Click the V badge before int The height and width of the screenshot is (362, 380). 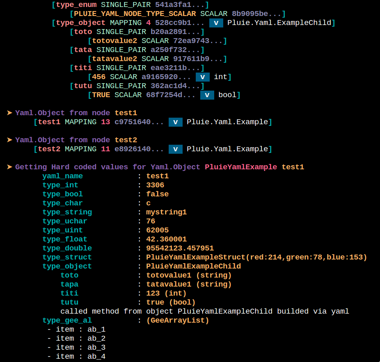[203, 77]
